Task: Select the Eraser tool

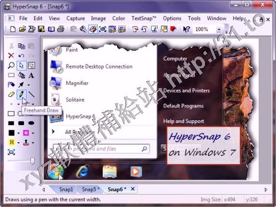Action: (11, 94)
